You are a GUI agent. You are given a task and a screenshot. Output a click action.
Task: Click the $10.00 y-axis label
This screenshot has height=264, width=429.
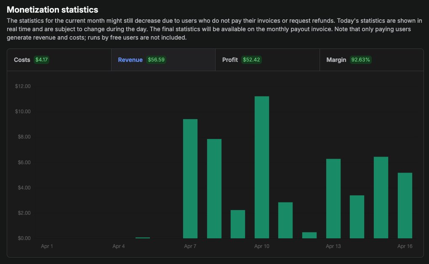point(23,111)
